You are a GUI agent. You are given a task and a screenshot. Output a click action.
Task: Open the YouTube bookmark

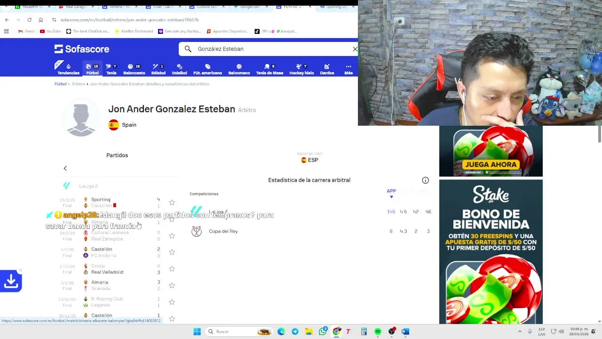pyautogui.click(x=50, y=31)
